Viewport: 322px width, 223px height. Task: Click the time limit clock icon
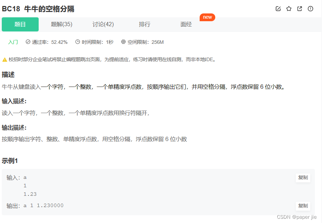click(x=77, y=42)
